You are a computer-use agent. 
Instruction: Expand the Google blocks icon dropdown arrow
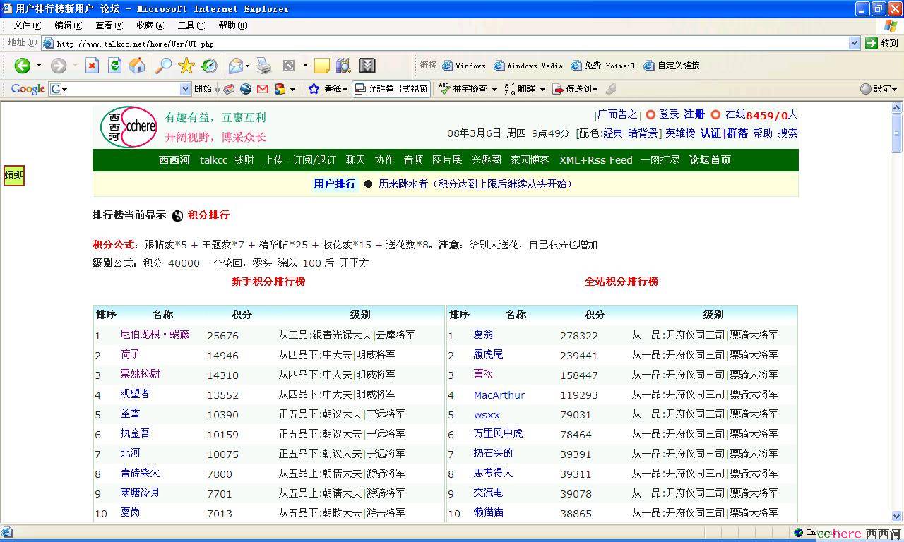click(291, 89)
